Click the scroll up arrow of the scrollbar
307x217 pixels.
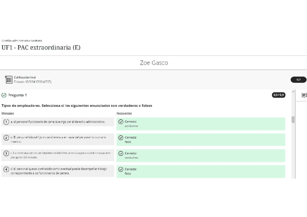coord(293,92)
